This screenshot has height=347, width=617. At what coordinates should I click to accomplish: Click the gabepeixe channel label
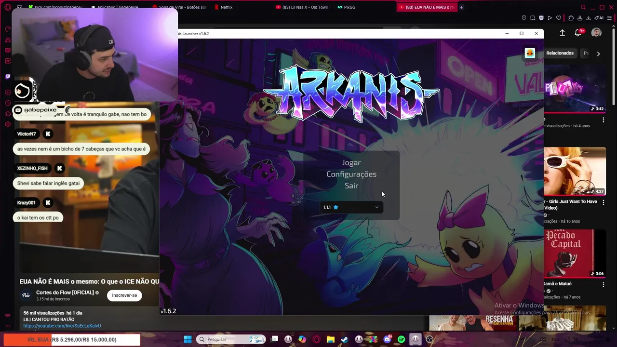click(x=40, y=110)
